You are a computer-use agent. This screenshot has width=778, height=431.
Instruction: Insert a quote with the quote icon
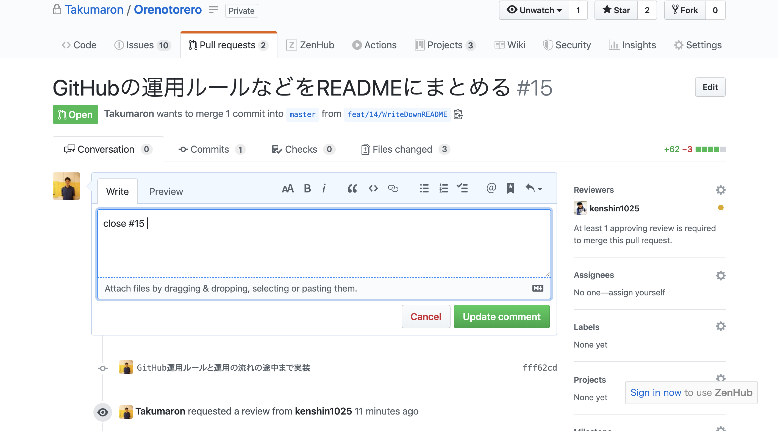[352, 188]
